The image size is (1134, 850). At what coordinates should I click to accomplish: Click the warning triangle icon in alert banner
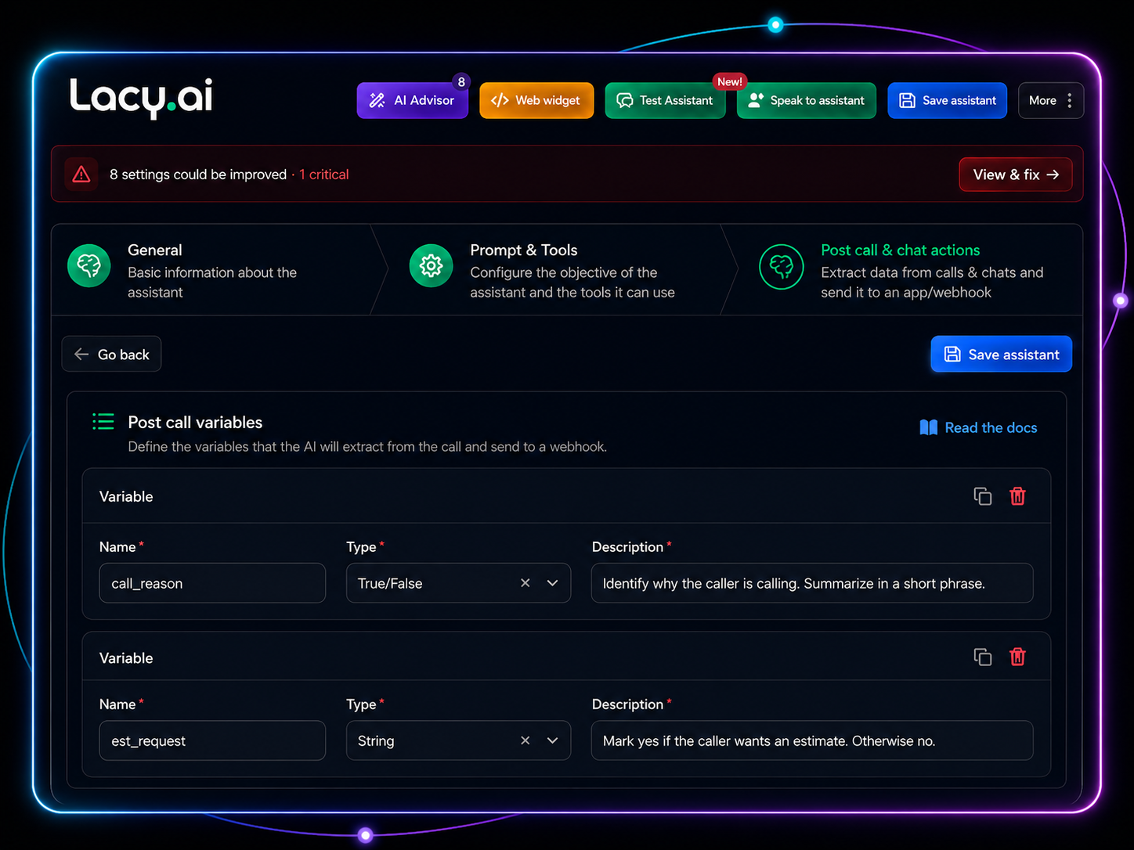(81, 175)
